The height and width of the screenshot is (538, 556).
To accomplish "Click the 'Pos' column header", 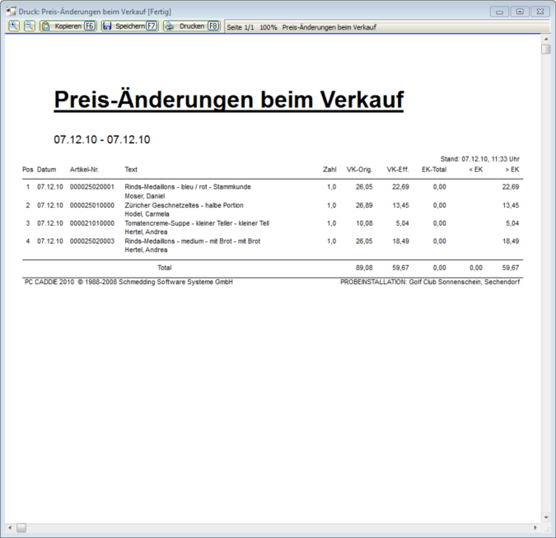I will coord(28,170).
